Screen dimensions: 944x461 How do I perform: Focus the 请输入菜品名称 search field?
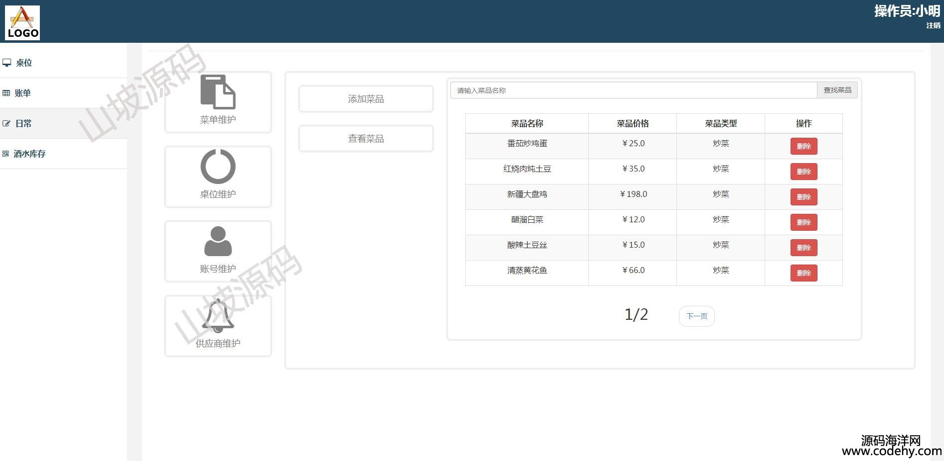[x=634, y=90]
